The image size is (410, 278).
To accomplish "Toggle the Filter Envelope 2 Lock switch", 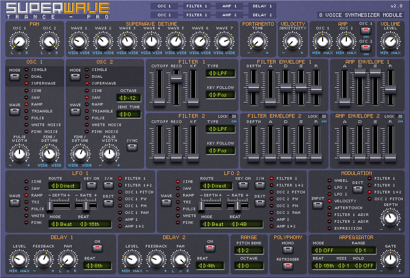I will (x=323, y=117).
